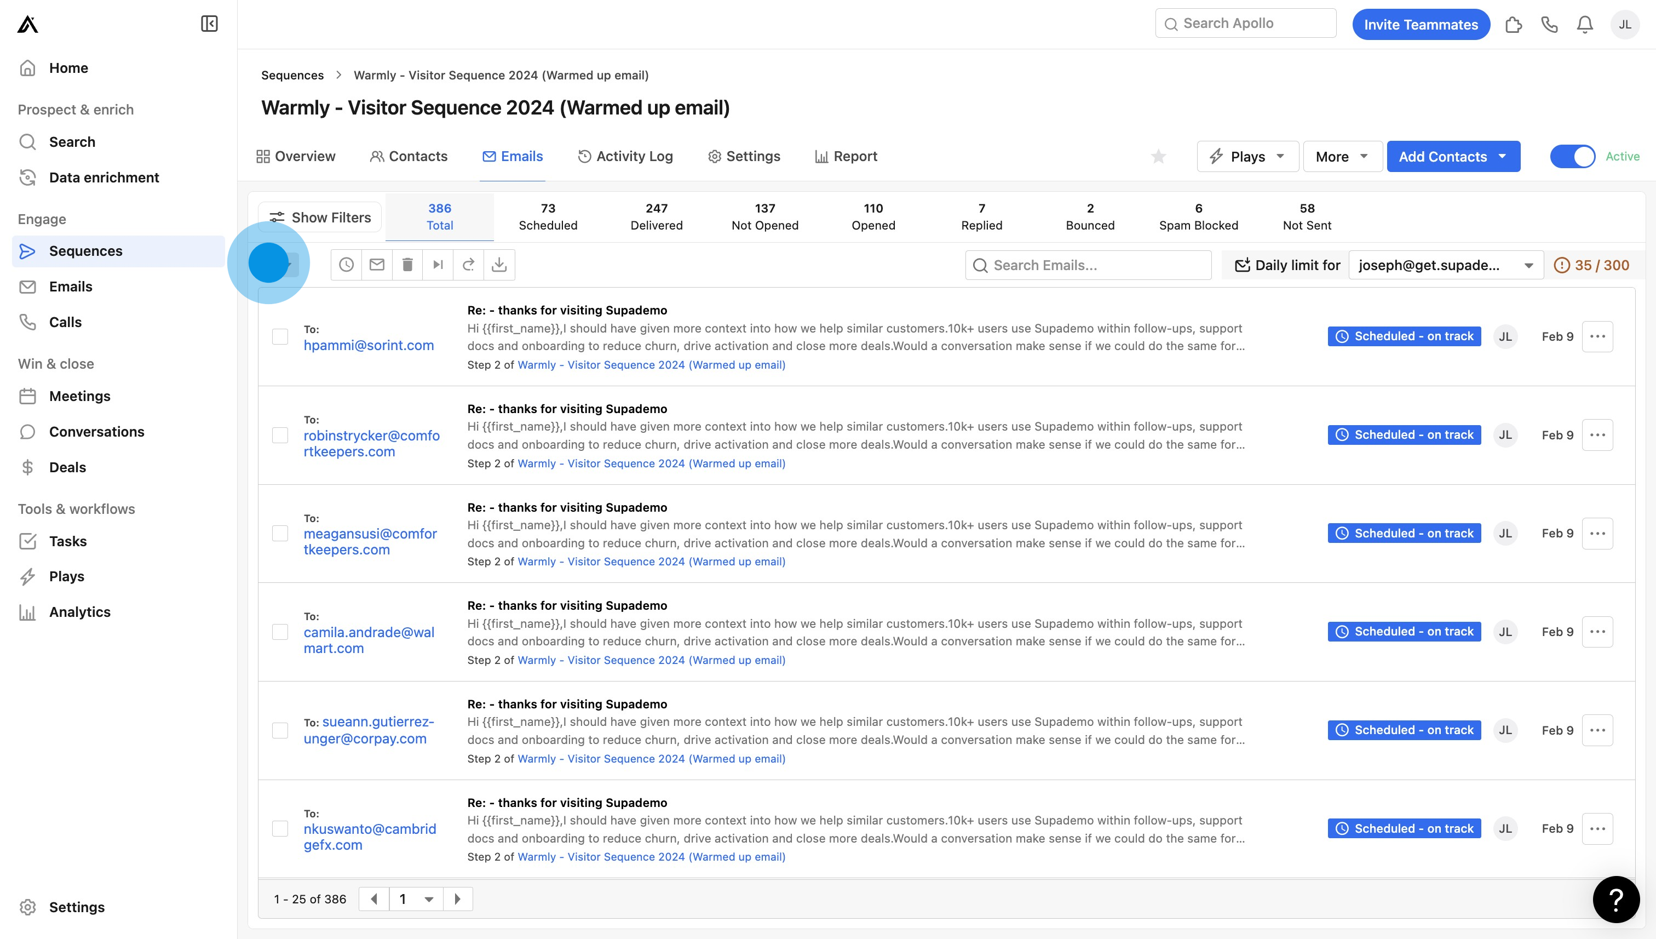The image size is (1656, 939).
Task: Click the Invite Teammates button
Action: pyautogui.click(x=1420, y=25)
